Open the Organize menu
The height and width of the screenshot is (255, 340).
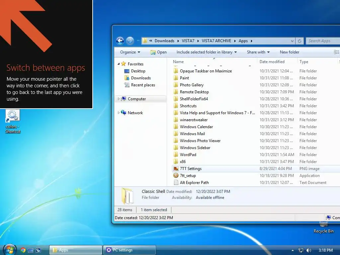[130, 52]
